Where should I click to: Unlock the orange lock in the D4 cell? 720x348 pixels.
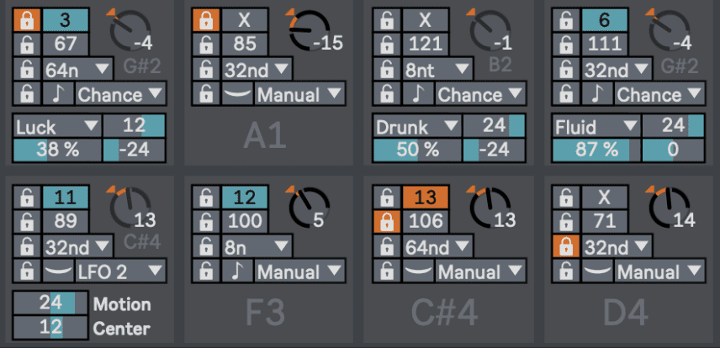pyautogui.click(x=566, y=246)
